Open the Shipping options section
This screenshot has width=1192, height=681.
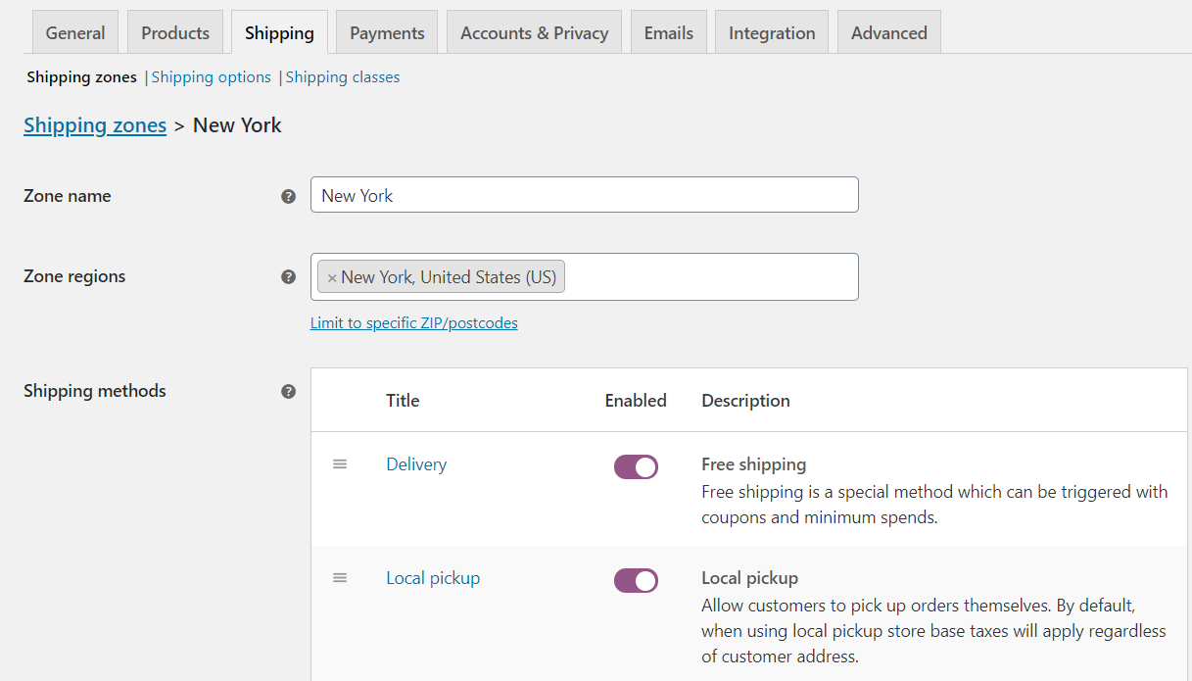coord(211,76)
